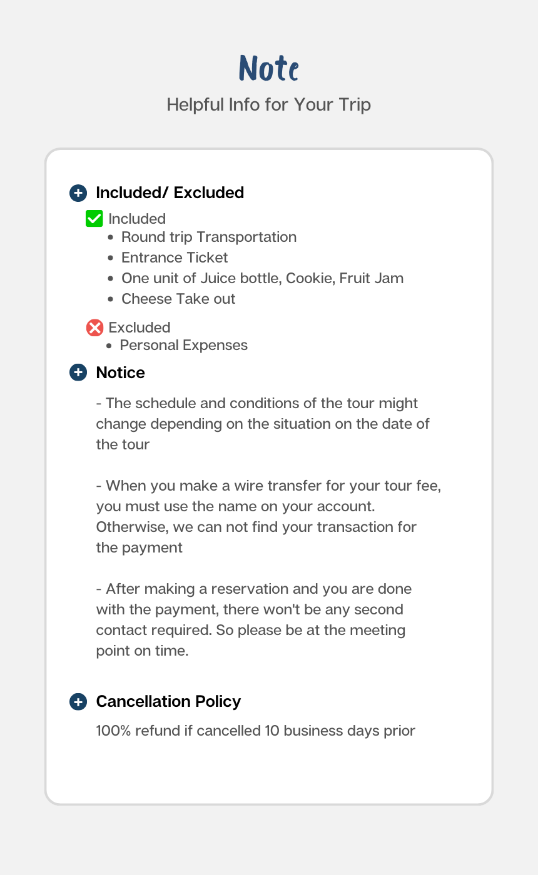Viewport: 538px width, 875px height.
Task: Click the tour schedule change notice paragraph
Action: coord(263,424)
